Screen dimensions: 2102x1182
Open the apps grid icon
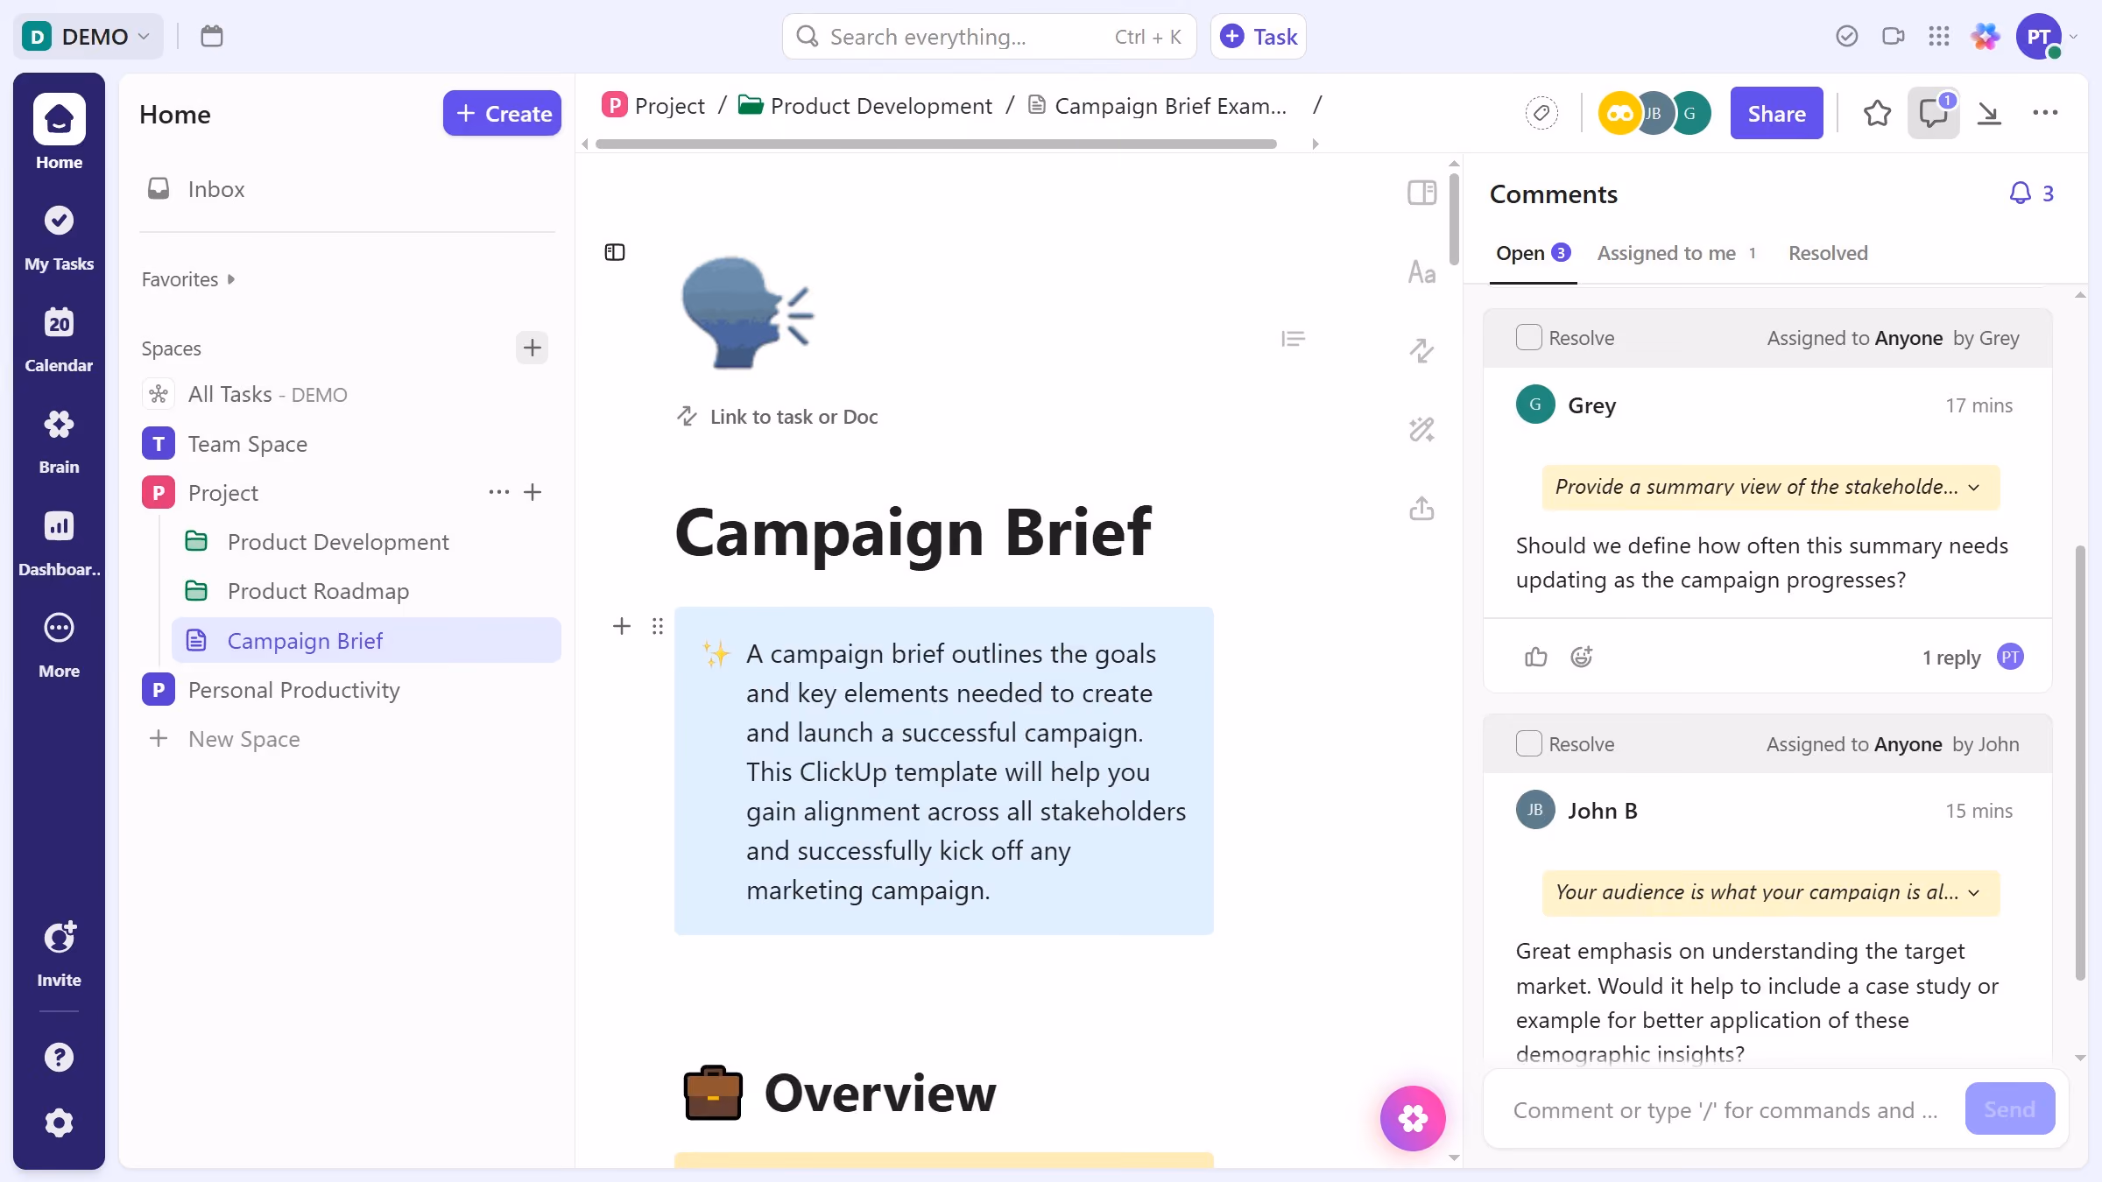tap(1939, 36)
